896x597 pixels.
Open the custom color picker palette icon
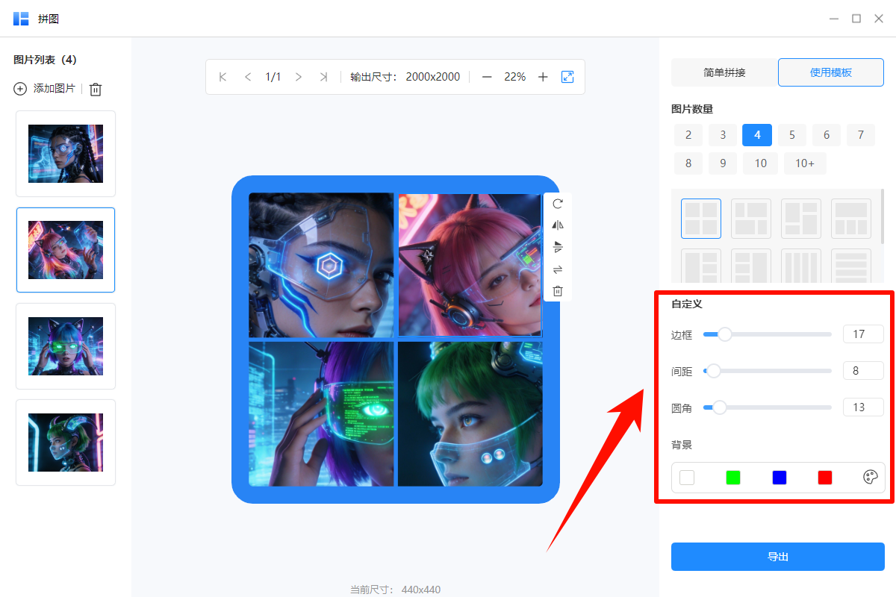870,478
